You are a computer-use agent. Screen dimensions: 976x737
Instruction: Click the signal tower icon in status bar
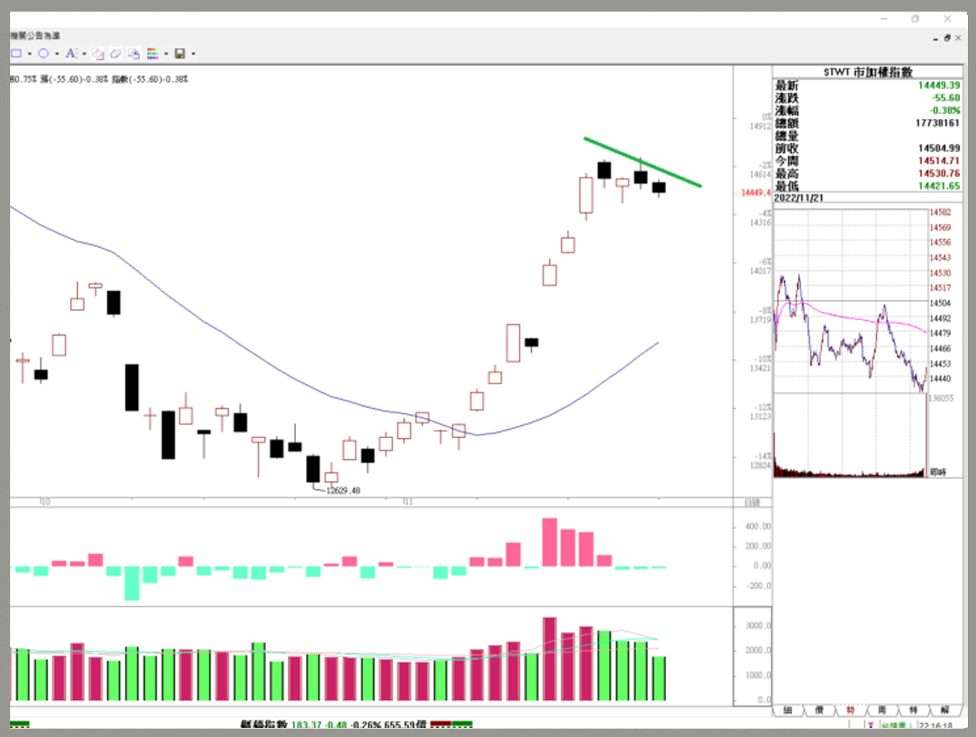click(x=871, y=725)
